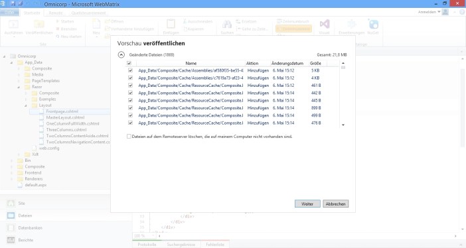Uncheck the file row sized 445 B

pos(131,100)
